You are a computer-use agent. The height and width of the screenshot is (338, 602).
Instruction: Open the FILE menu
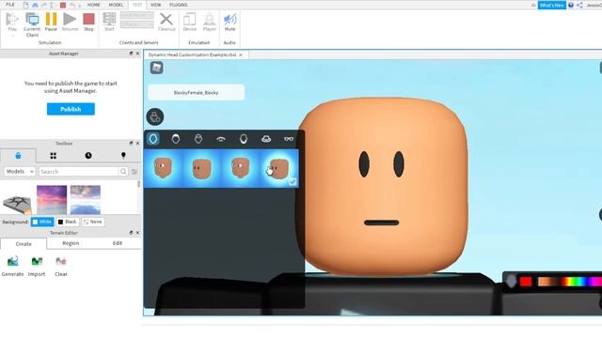coord(10,5)
